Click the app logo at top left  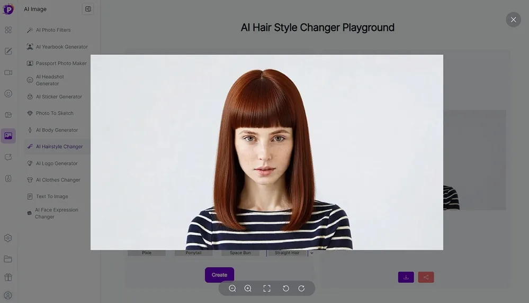8,9
